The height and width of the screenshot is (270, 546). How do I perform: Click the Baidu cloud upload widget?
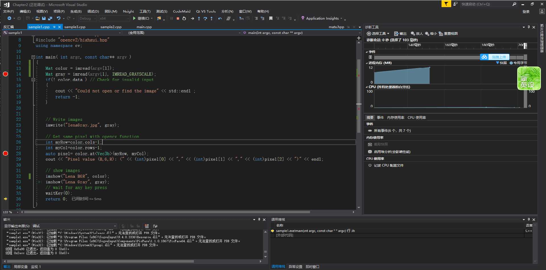tap(494, 57)
